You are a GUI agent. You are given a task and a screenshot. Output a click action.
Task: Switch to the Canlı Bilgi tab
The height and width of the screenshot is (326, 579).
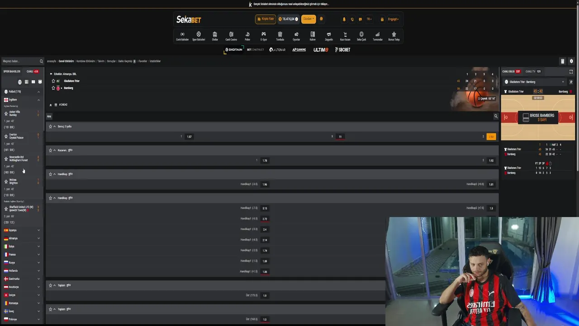(x=511, y=72)
